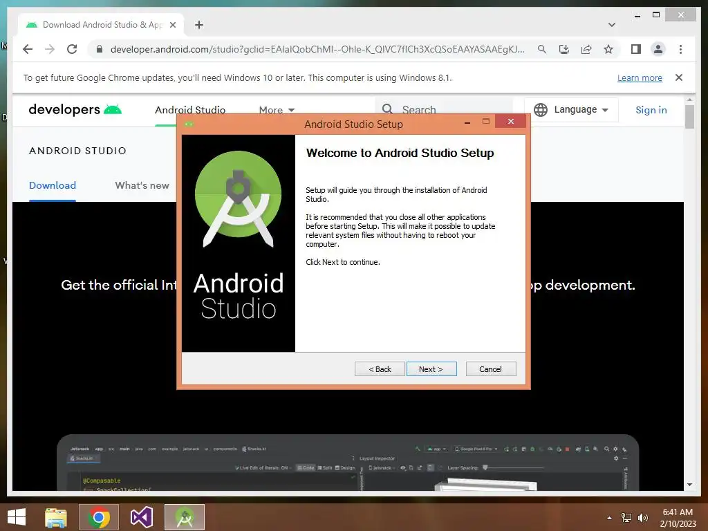Click the search magnifier icon on site
Image resolution: width=708 pixels, height=531 pixels.
click(387, 109)
